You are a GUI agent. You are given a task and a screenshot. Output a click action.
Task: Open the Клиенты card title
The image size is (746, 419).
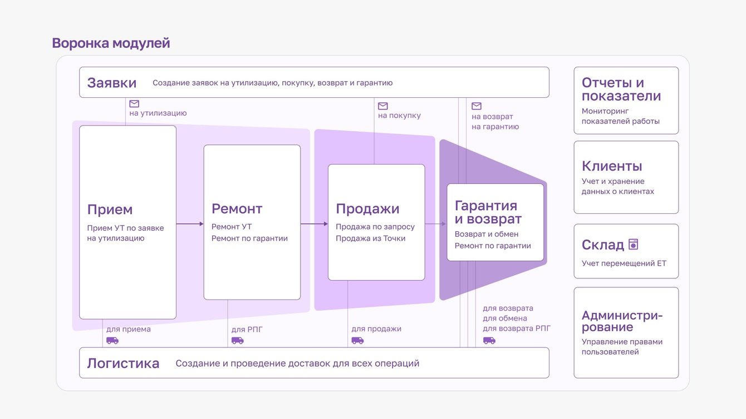(x=612, y=166)
